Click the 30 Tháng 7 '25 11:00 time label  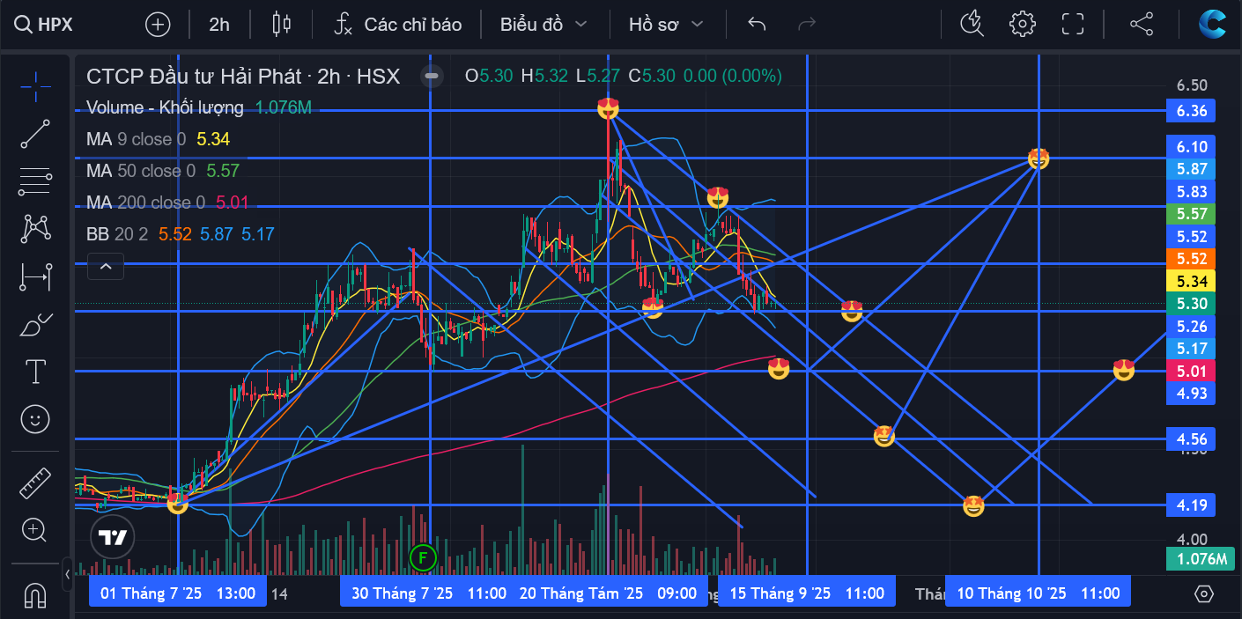pos(429,593)
